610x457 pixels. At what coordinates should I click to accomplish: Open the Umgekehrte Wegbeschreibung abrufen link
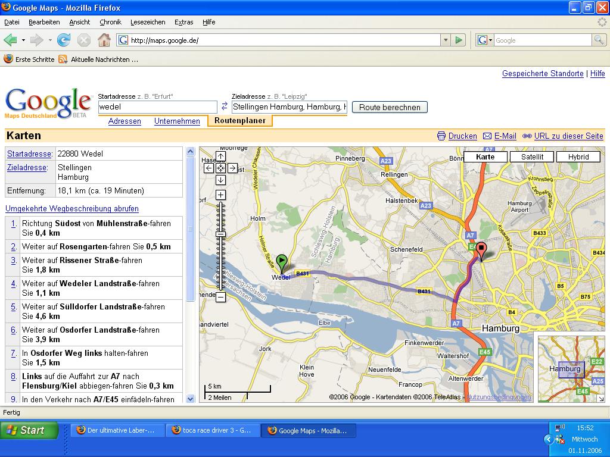point(72,209)
